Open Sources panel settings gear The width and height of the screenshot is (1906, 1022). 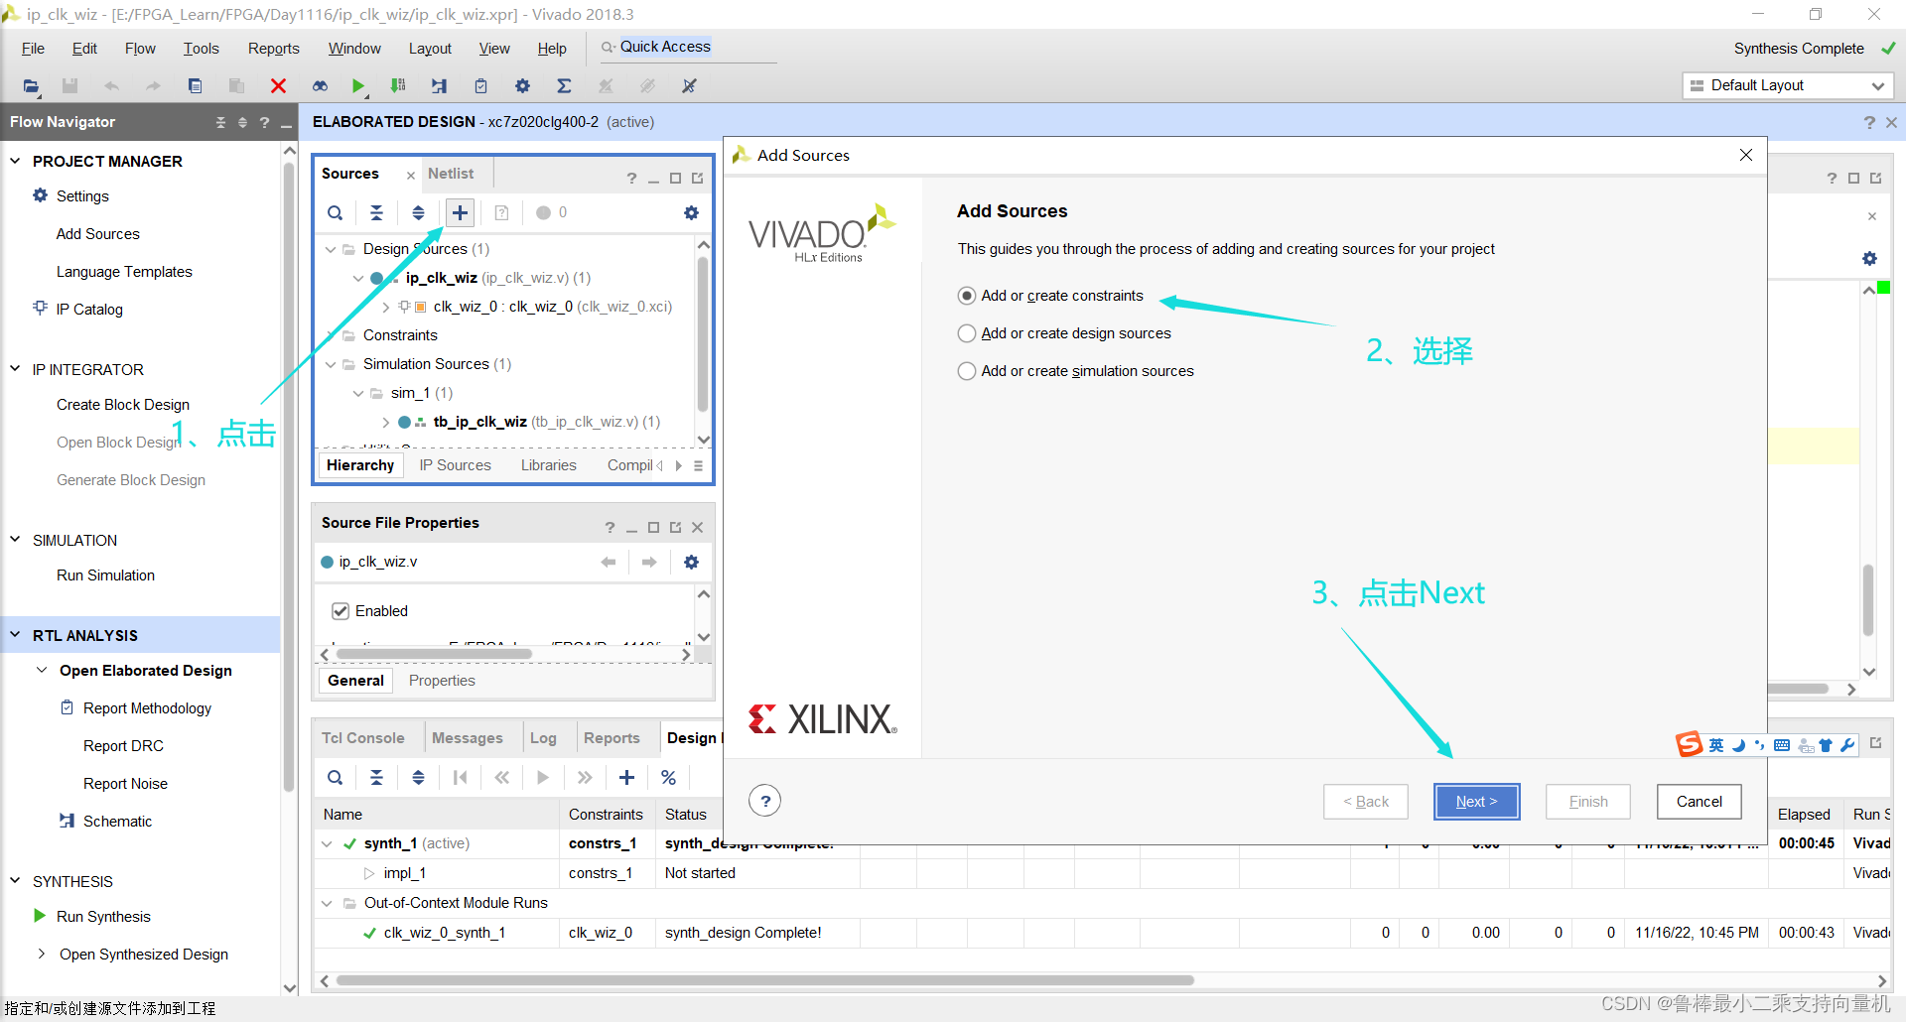coord(691,212)
